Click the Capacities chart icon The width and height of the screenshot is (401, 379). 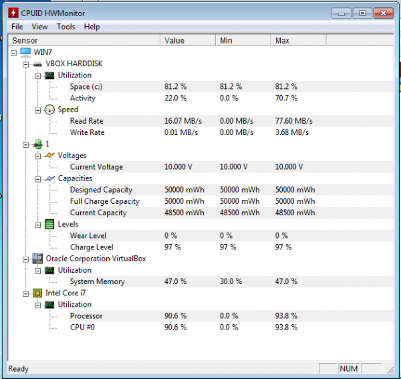[x=49, y=178]
